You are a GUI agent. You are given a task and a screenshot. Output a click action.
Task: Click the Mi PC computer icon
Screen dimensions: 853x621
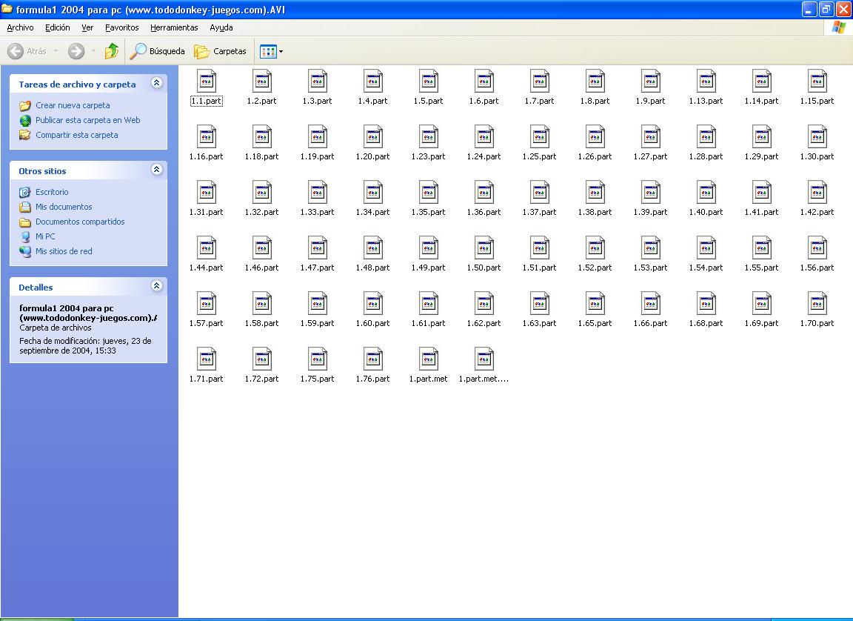point(25,236)
